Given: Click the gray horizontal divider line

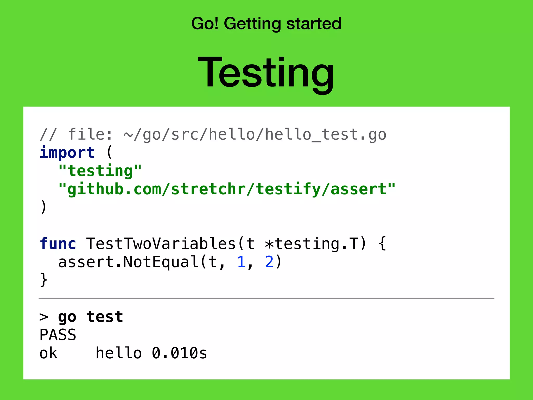Looking at the screenshot, I should click(x=266, y=298).
